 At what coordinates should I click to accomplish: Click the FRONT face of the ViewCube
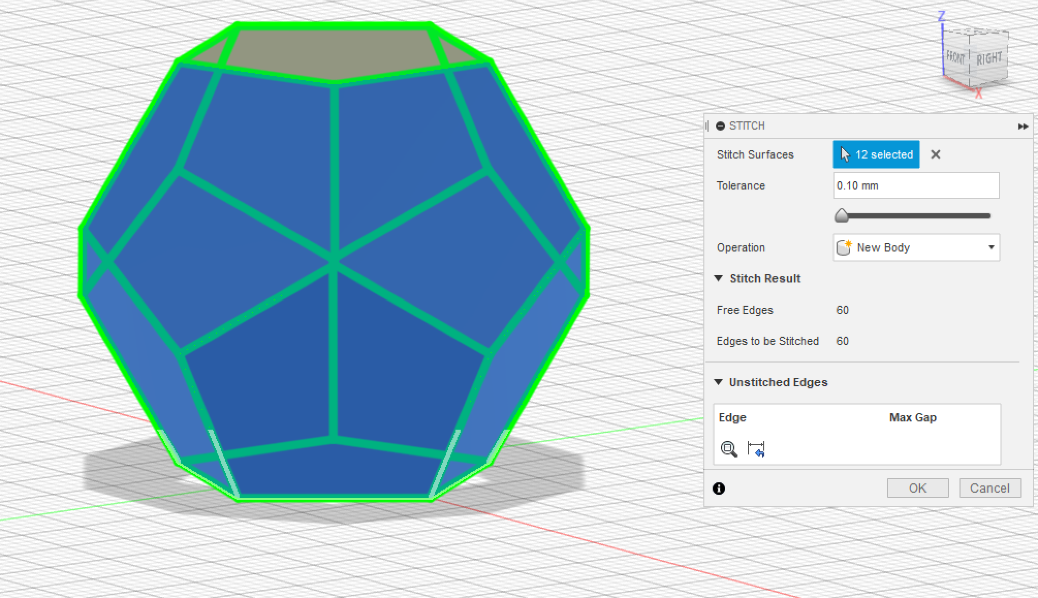click(955, 58)
